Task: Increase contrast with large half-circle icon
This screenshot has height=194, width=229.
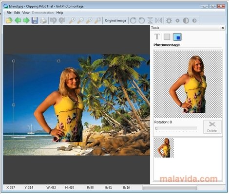Action: point(186,20)
